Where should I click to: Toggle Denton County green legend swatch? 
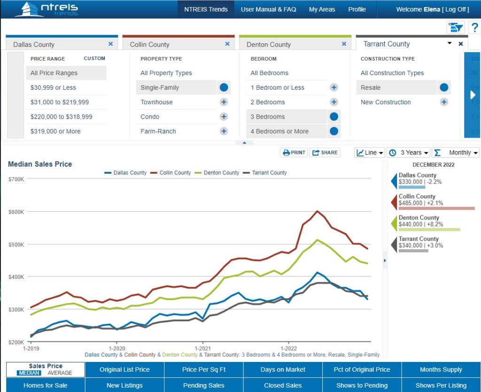click(198, 173)
